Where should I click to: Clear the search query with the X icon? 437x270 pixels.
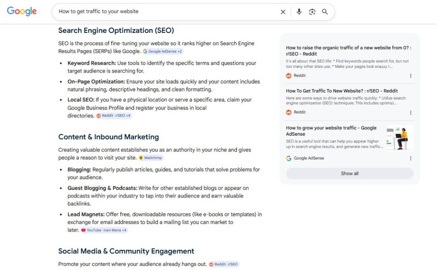coord(283,12)
